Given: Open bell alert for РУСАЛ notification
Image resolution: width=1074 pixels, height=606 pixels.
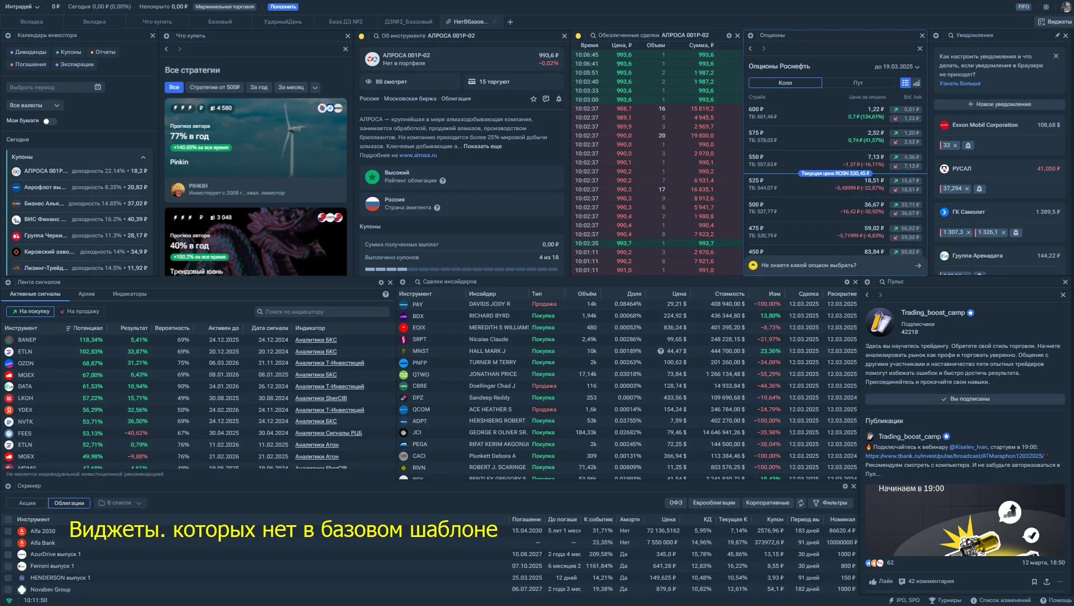Looking at the screenshot, I should (x=979, y=189).
